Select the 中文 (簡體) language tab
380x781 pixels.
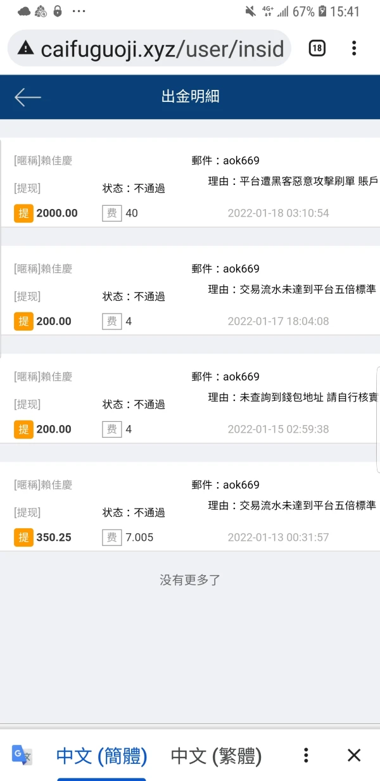101,756
